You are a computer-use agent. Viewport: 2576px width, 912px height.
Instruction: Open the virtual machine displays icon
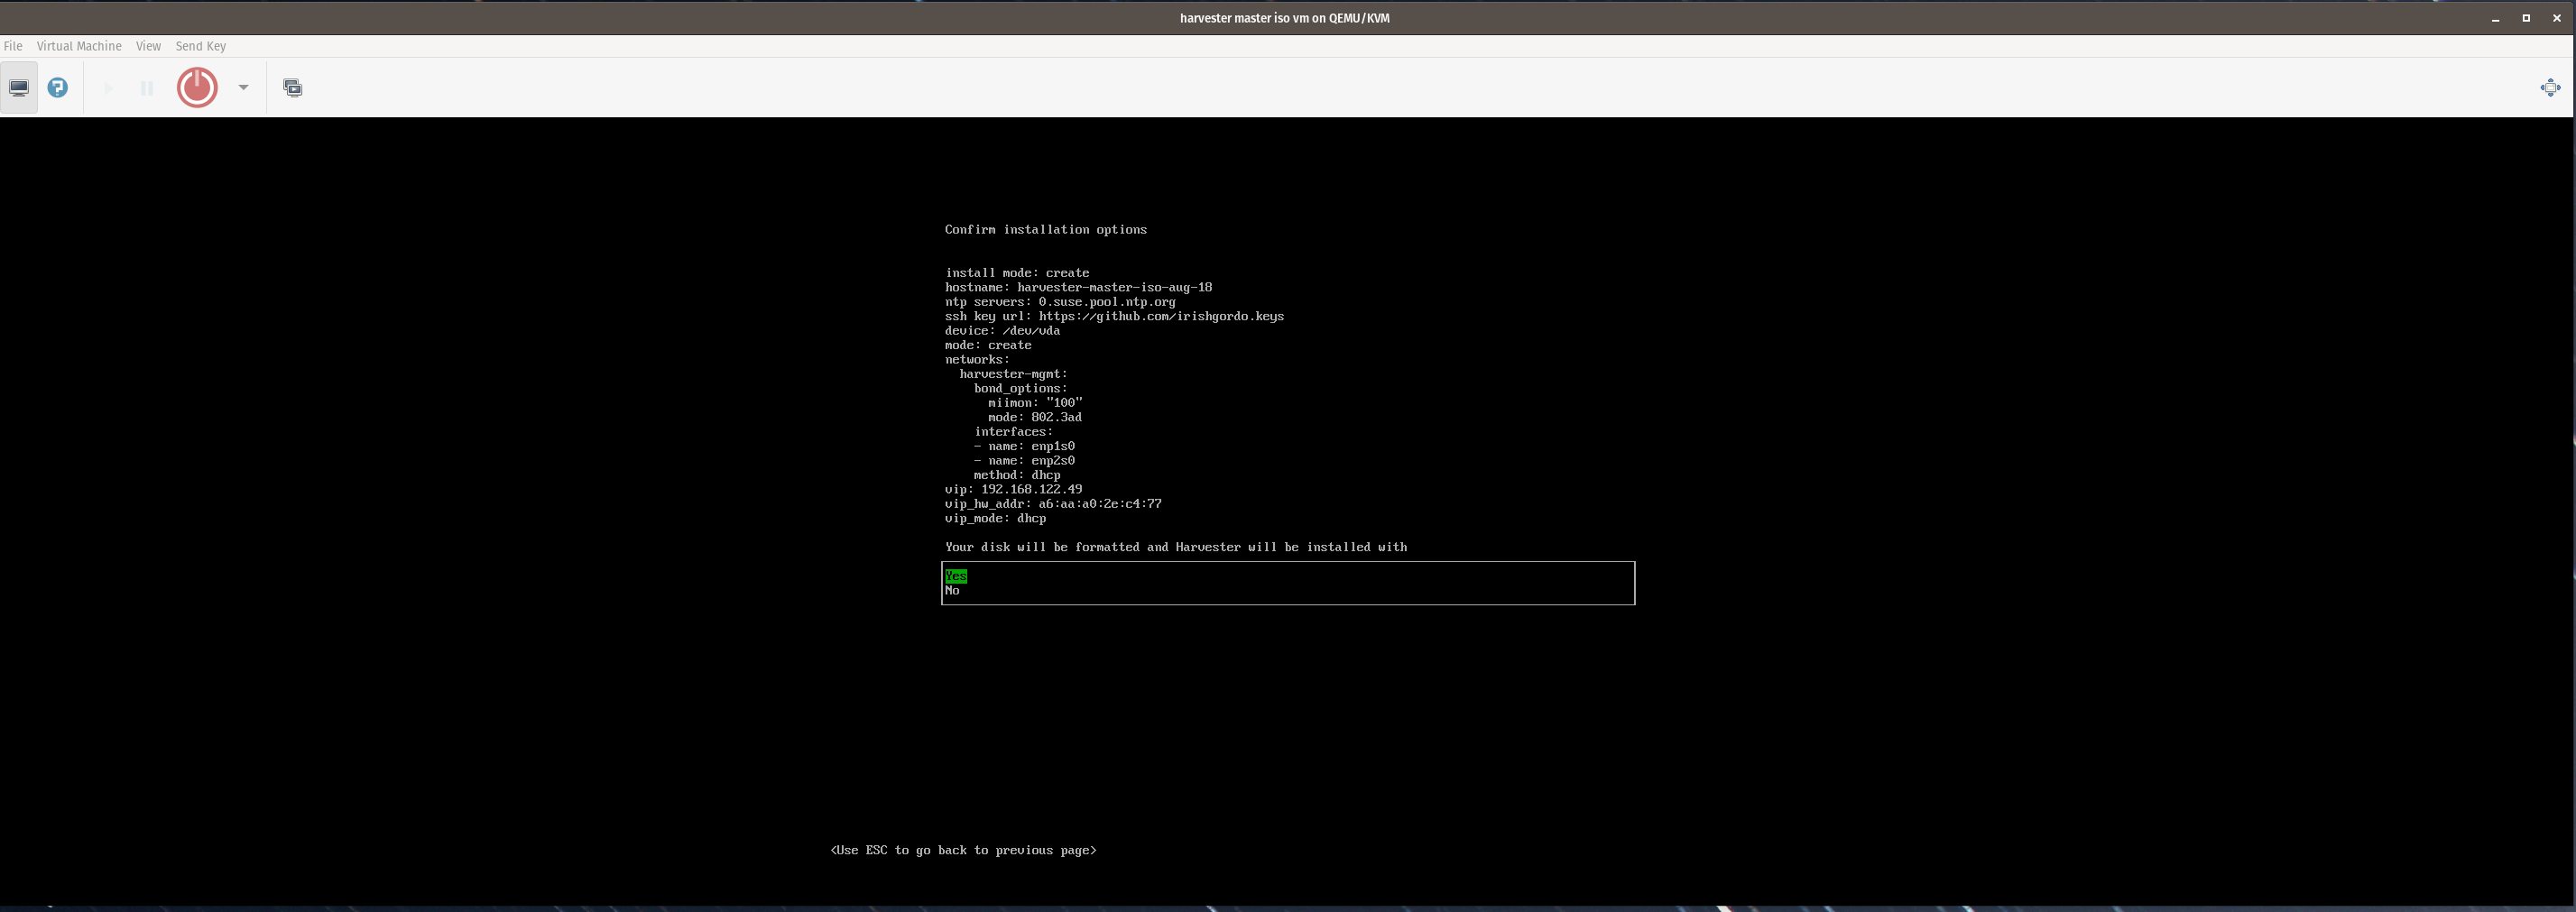(x=292, y=87)
